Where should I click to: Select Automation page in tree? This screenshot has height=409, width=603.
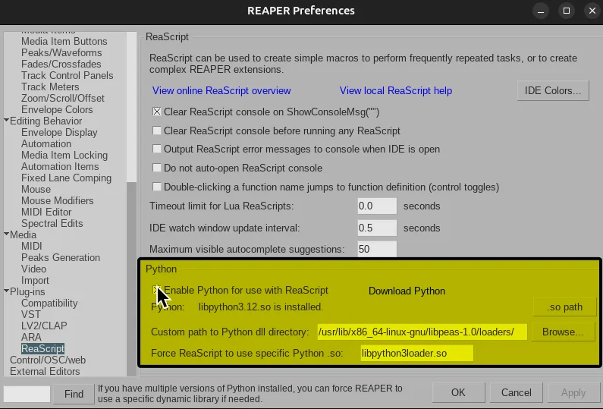point(46,143)
